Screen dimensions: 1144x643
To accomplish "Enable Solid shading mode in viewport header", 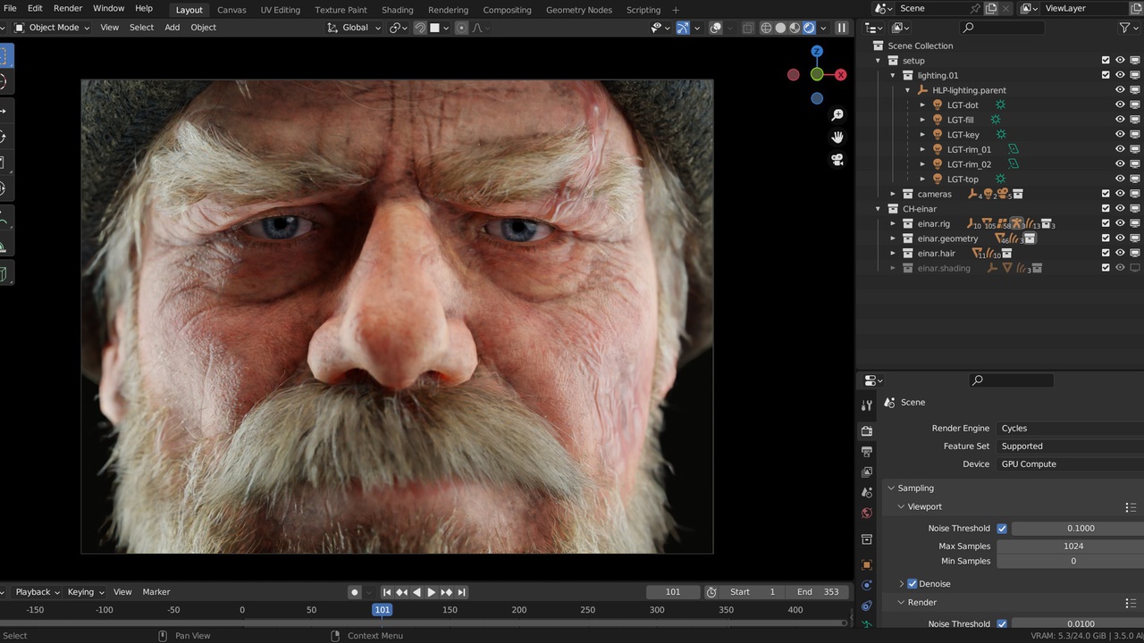I will (778, 28).
